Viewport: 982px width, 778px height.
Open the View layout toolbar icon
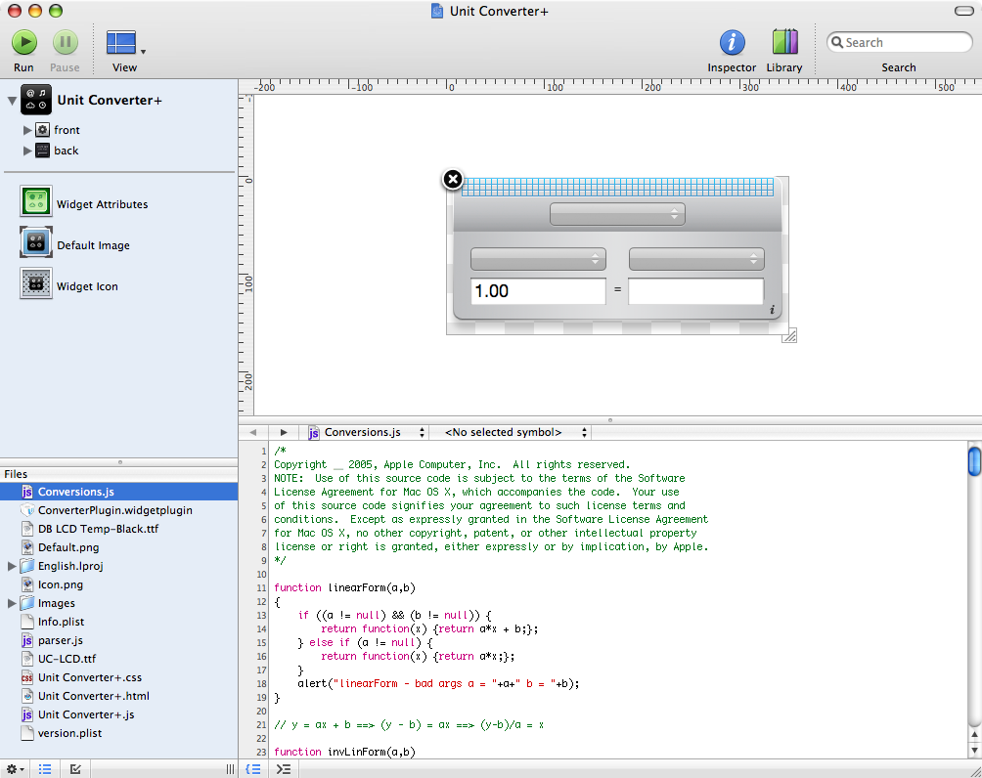coord(121,43)
